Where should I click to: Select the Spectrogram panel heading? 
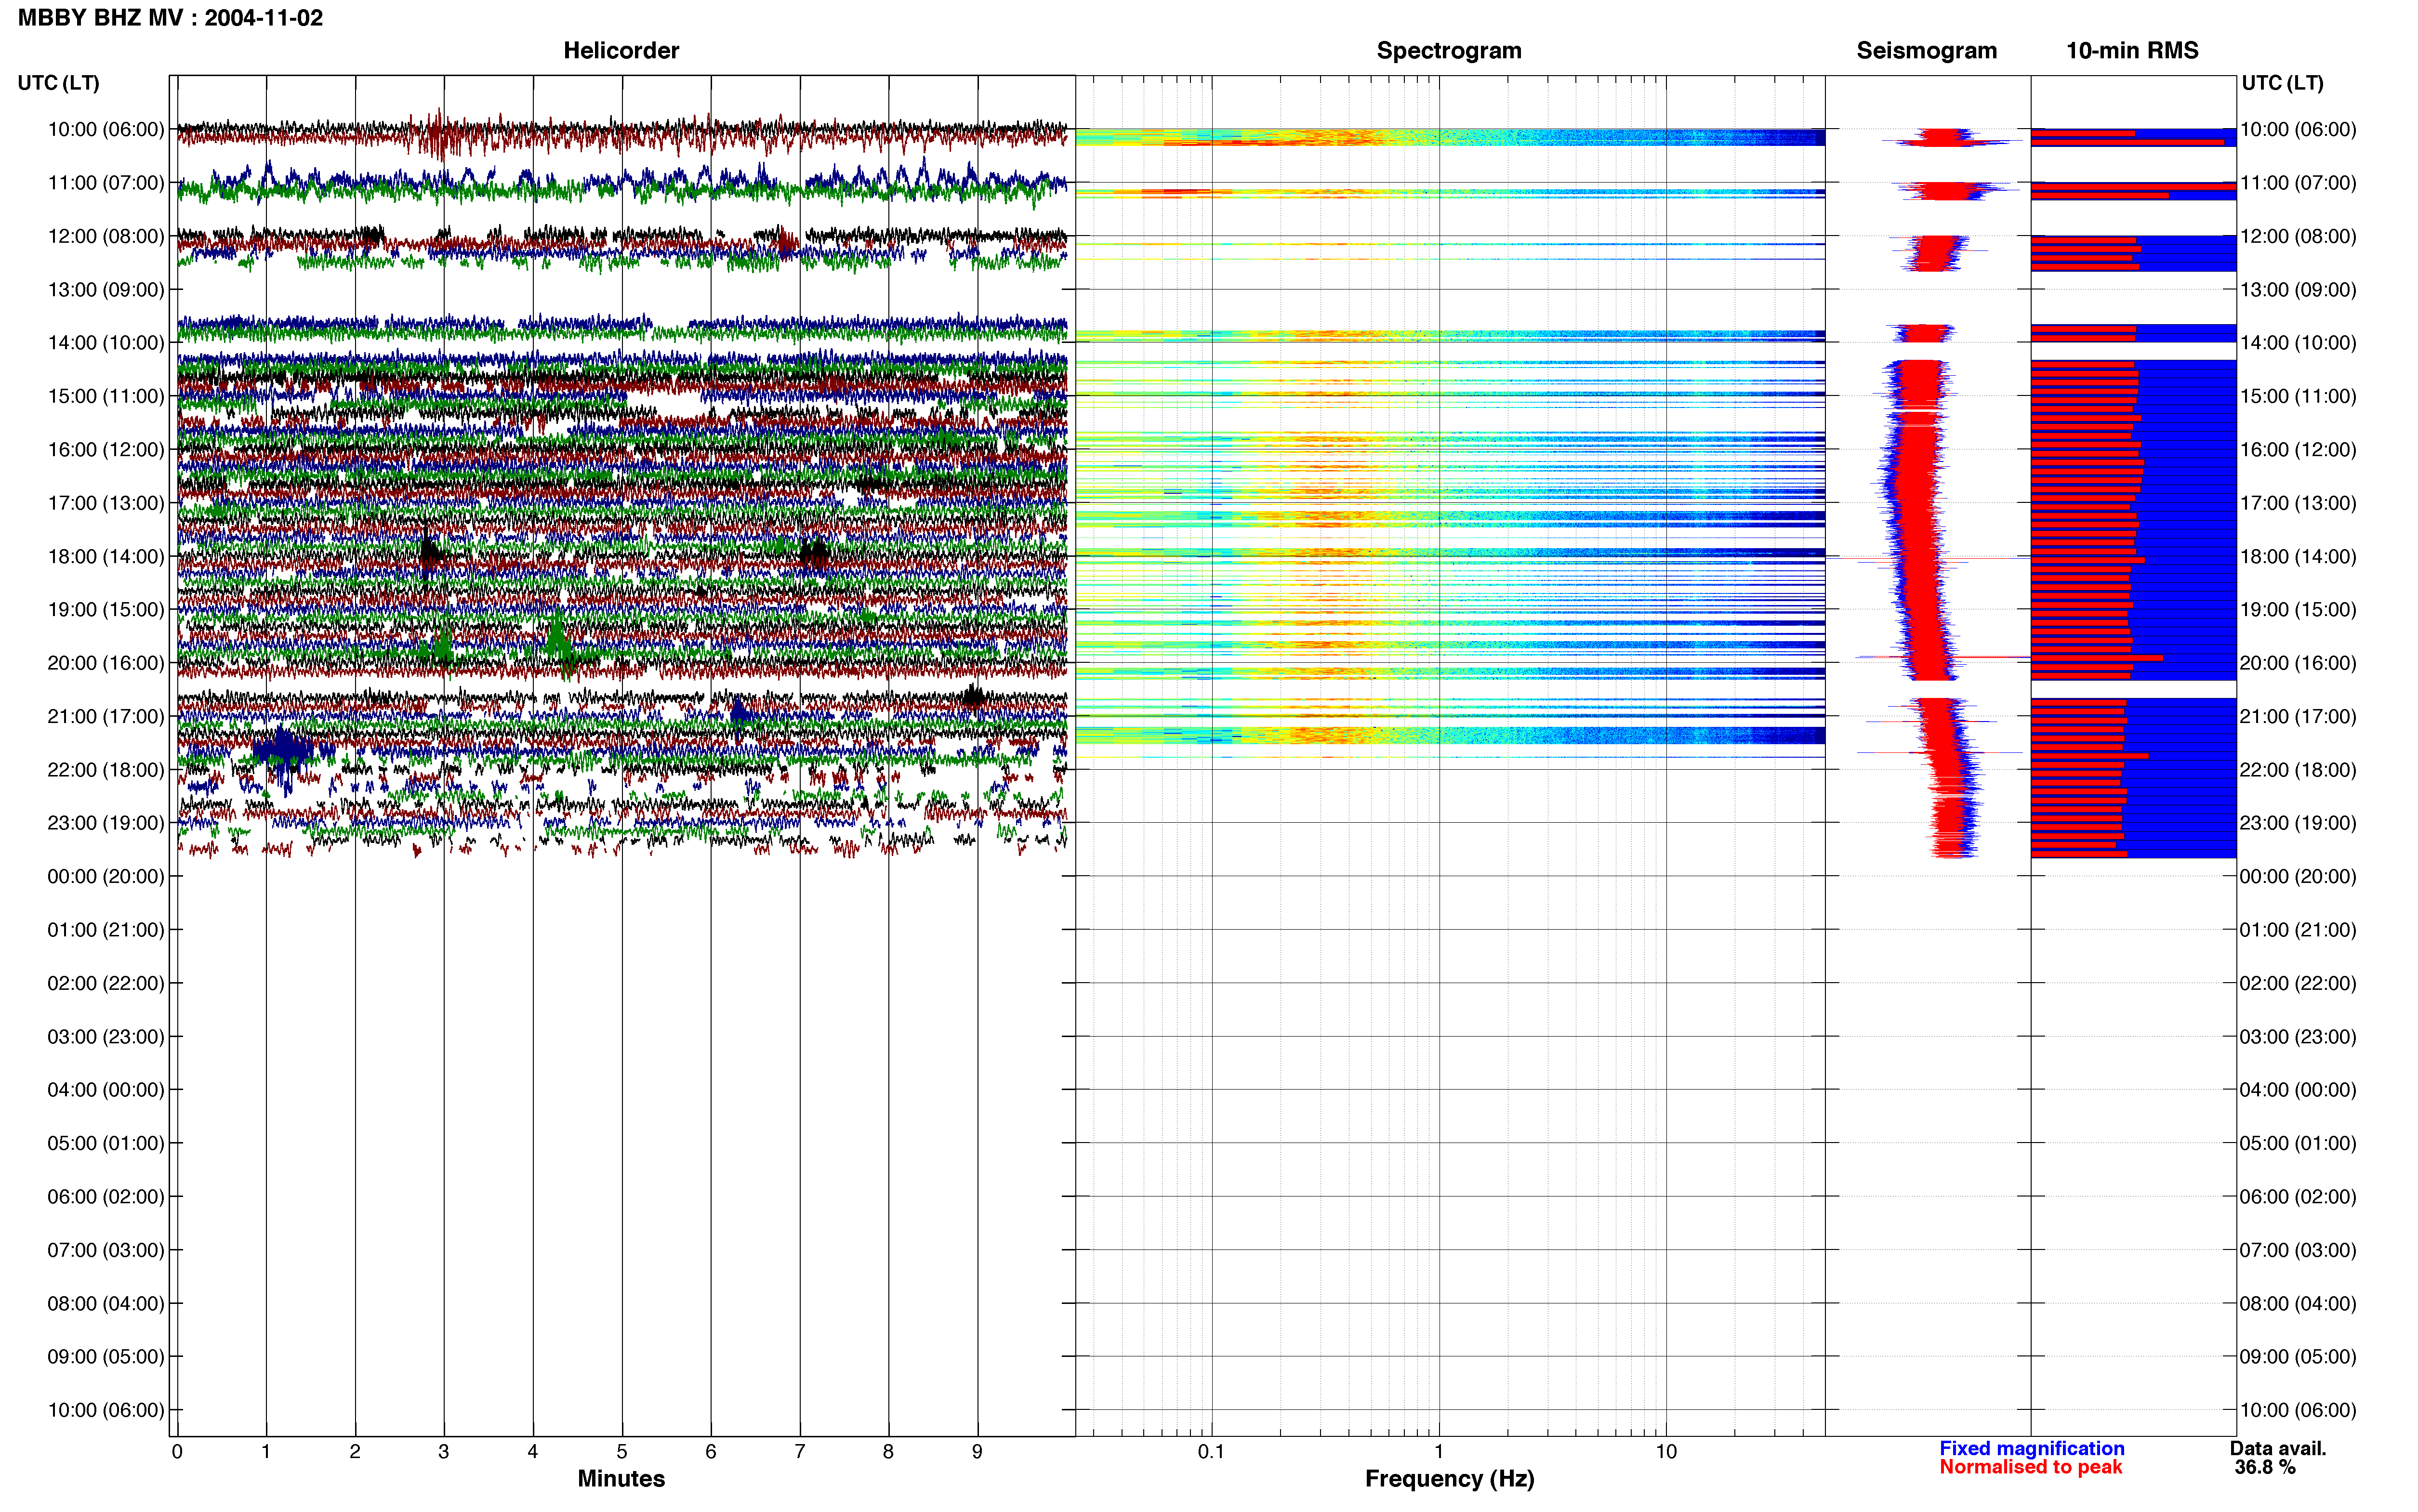(1449, 50)
